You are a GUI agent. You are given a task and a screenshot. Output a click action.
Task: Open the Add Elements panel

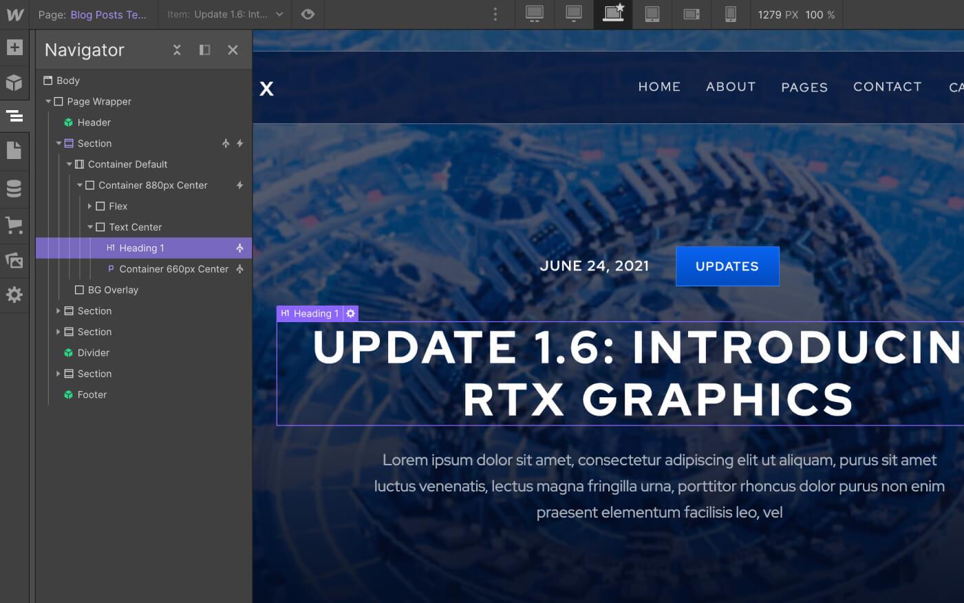point(14,47)
